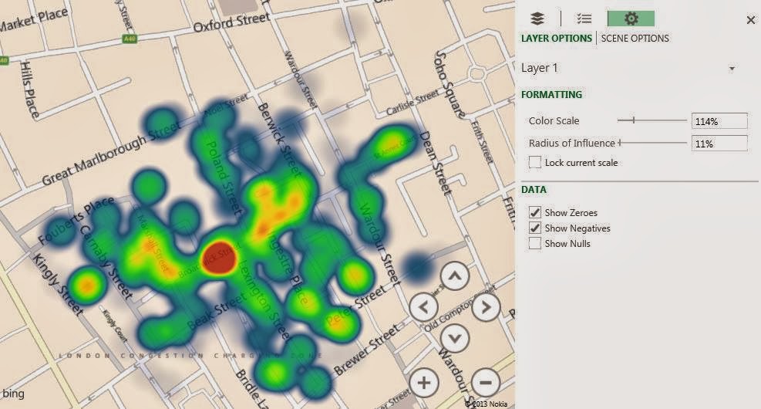
Task: Click the bing logo
Action: (x=13, y=394)
